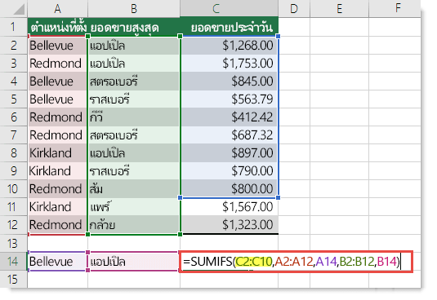Click header cell ตำแหน่งที่ตั้ง
Viewport: 437px width, 300px height.
58,27
